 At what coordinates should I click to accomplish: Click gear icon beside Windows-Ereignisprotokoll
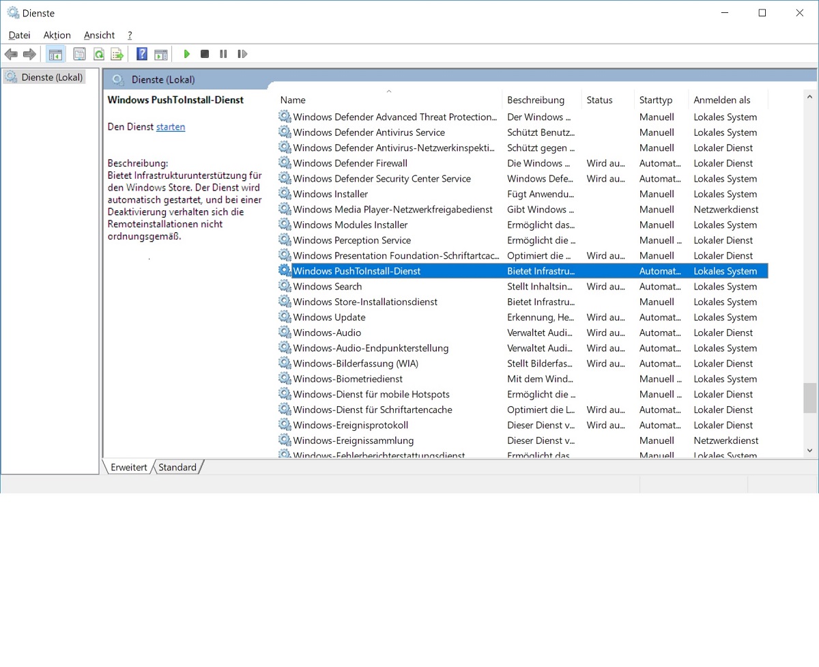[x=285, y=425]
